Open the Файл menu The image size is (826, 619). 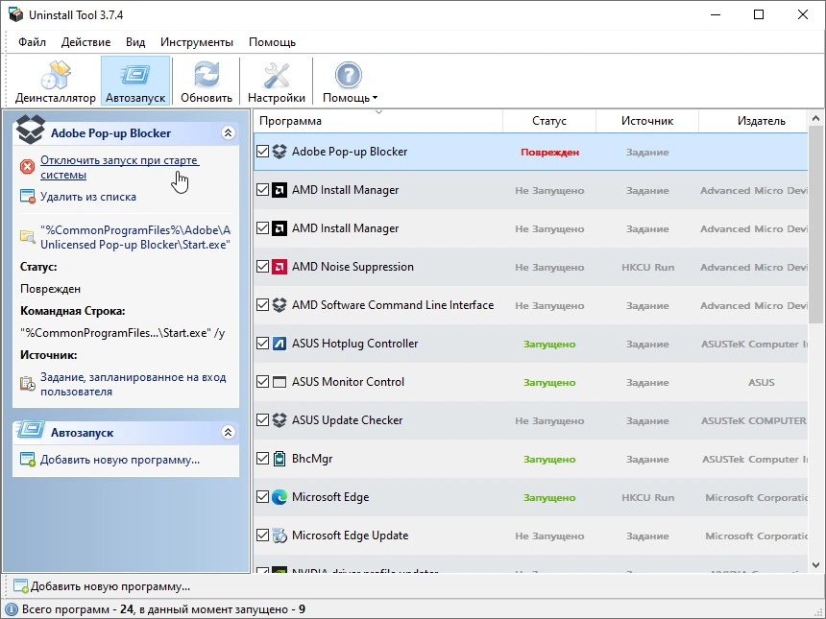32,42
